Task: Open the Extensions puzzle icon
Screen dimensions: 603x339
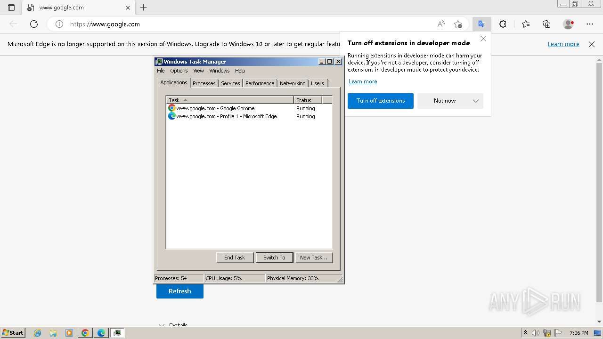Action: pyautogui.click(x=503, y=24)
